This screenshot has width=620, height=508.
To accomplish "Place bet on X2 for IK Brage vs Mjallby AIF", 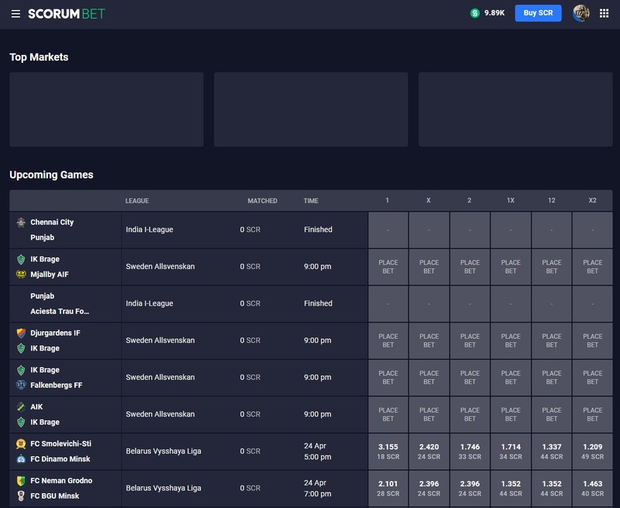I will [x=592, y=267].
